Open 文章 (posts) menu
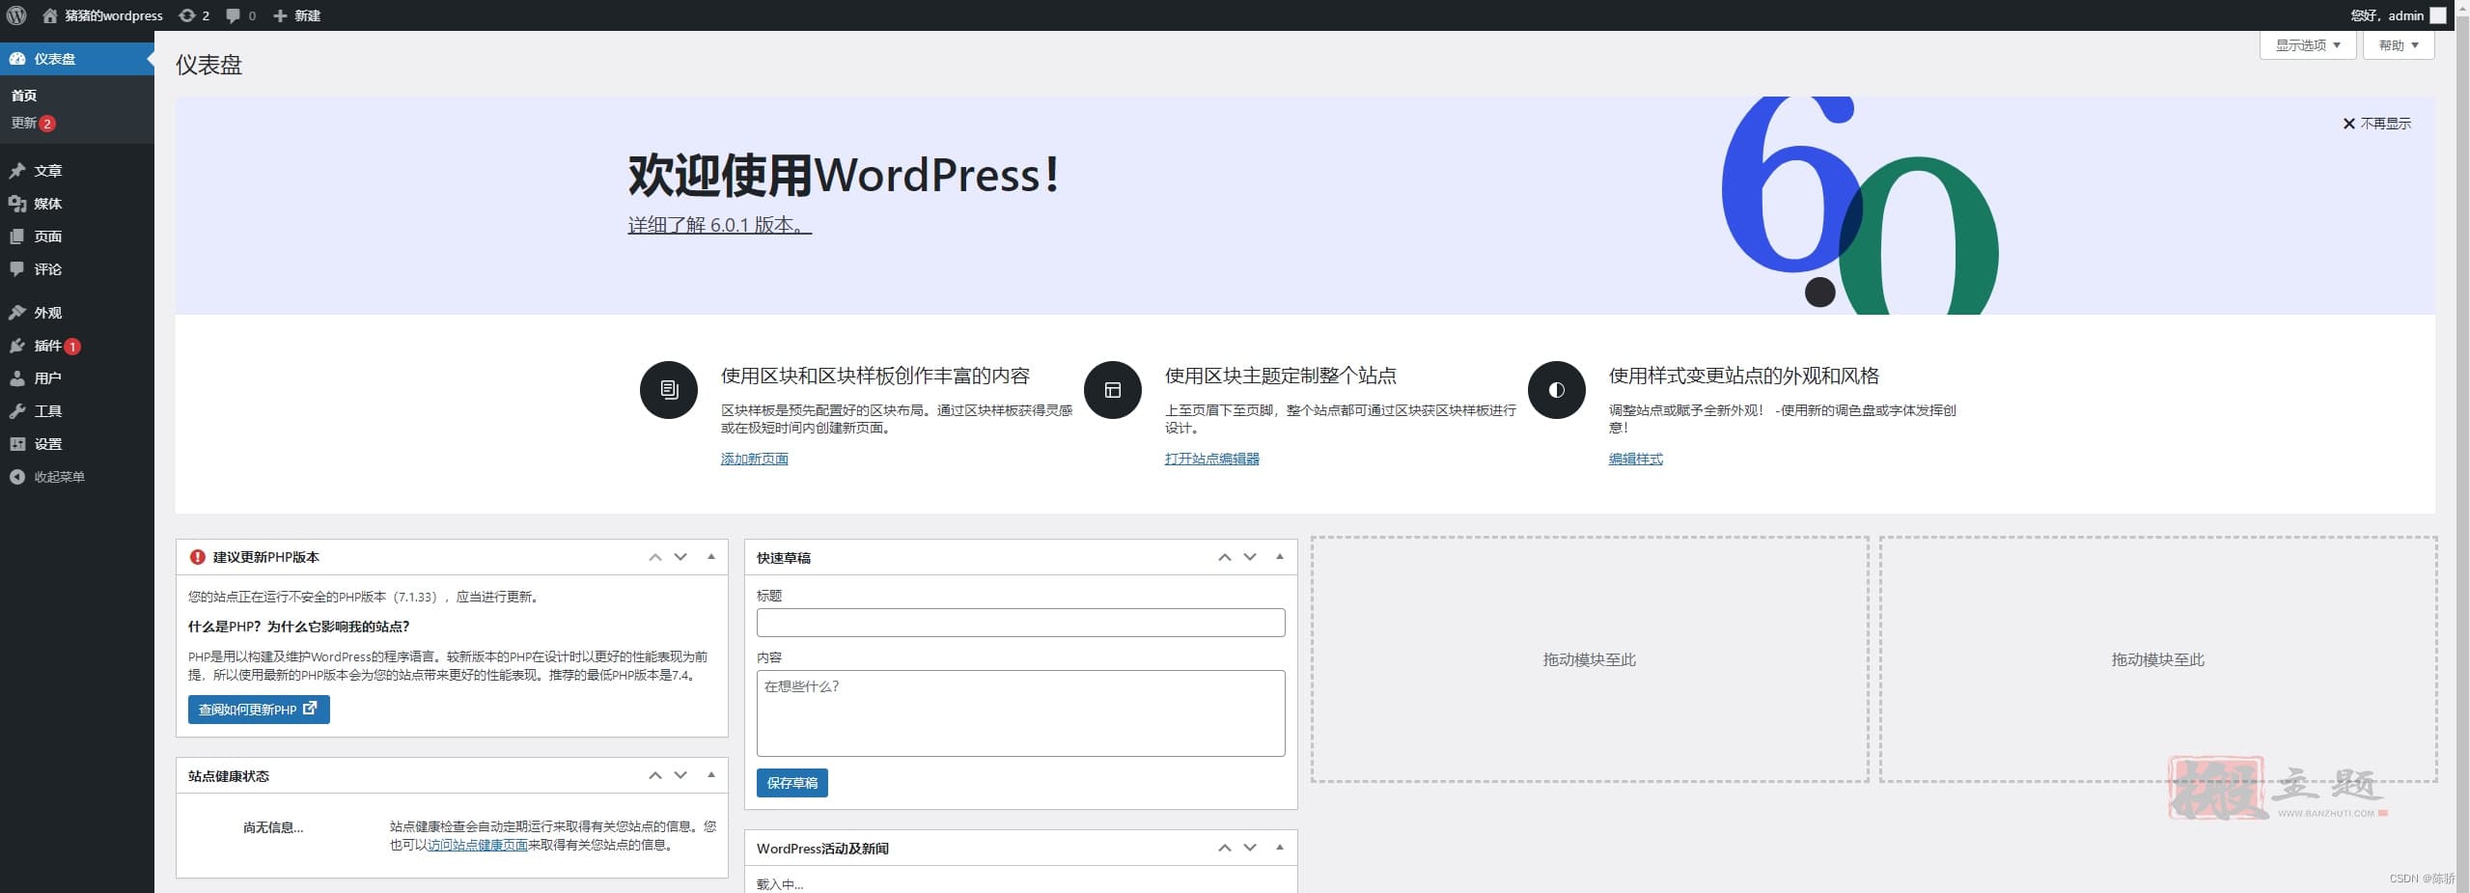The width and height of the screenshot is (2470, 893). pos(77,171)
